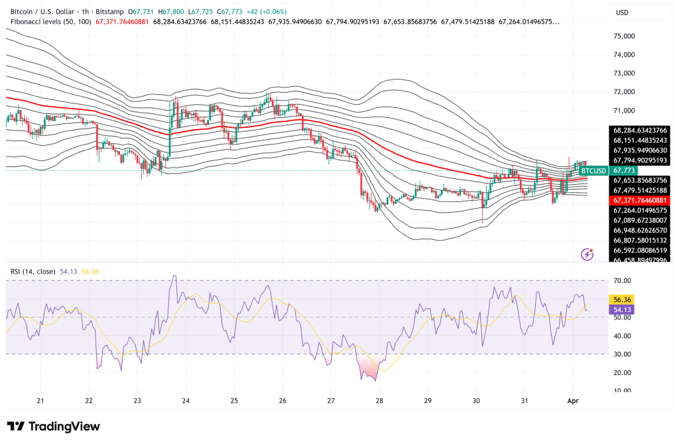The height and width of the screenshot is (444, 679).
Task: Click the TradingView logo
Action: click(52, 426)
